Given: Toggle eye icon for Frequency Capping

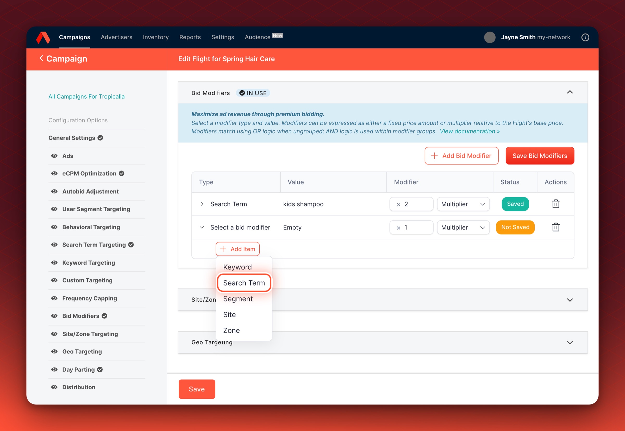Looking at the screenshot, I should click(54, 298).
